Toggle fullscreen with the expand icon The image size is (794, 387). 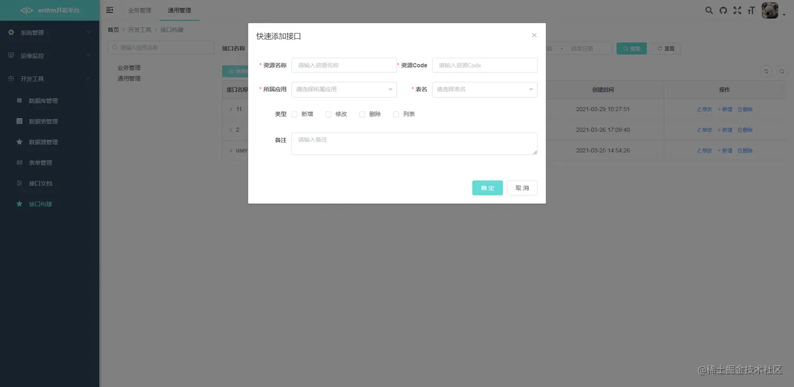point(737,10)
